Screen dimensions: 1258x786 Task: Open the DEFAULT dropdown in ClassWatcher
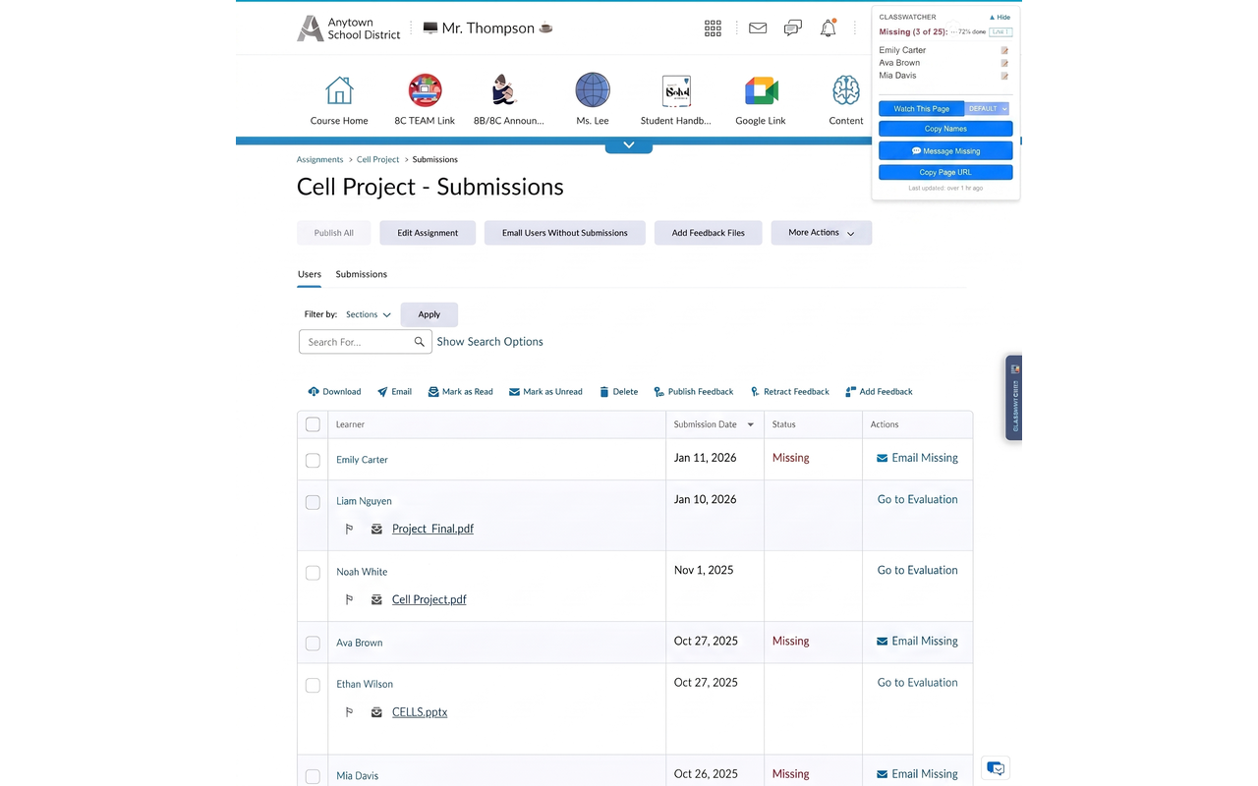987,109
